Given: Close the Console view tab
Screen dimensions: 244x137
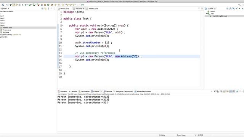Looking at the screenshot, I should pyautogui.click(x=101, y=91).
